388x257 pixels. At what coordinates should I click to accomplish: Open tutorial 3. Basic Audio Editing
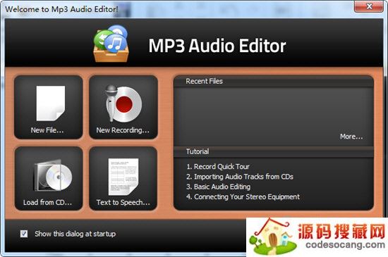tap(219, 187)
